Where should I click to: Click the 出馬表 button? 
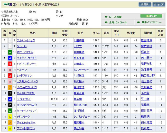click(x=145, y=4)
